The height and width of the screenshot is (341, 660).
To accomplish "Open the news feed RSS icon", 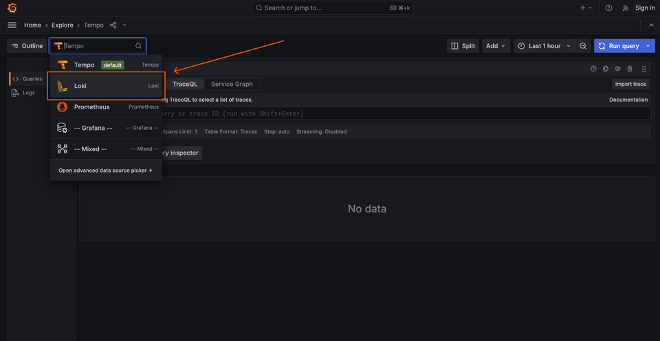I will coord(626,8).
